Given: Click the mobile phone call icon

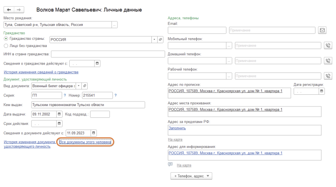Looking at the screenshot, I should click(328, 45).
